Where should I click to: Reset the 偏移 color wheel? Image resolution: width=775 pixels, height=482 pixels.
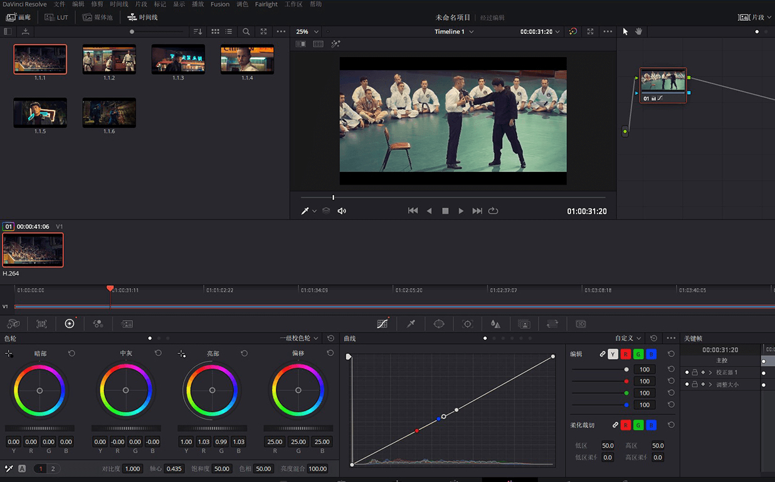point(330,353)
